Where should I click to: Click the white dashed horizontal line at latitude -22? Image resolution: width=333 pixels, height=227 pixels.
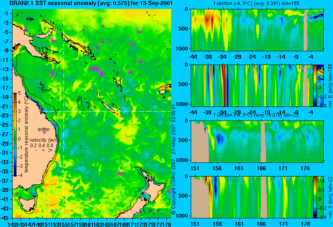point(106,111)
